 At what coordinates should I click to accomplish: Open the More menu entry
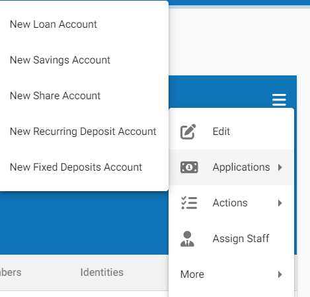(231, 275)
